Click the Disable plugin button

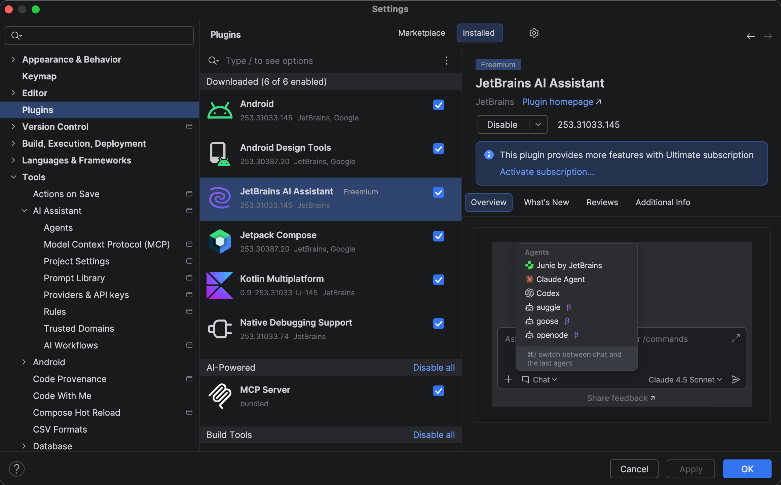[x=503, y=124]
